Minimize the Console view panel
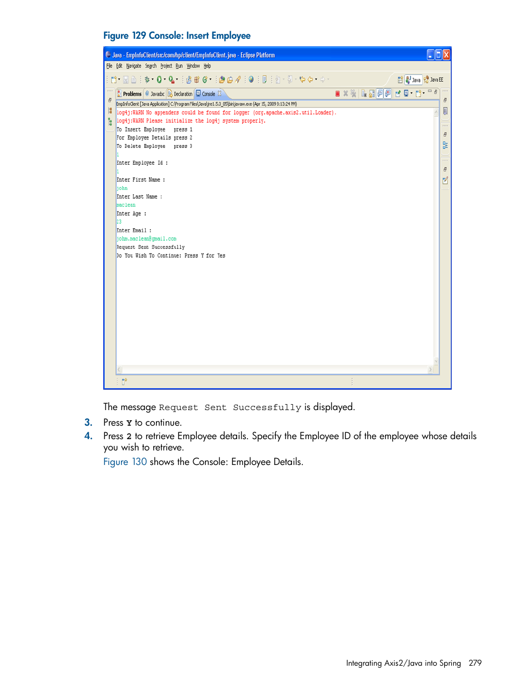 click(430, 91)
